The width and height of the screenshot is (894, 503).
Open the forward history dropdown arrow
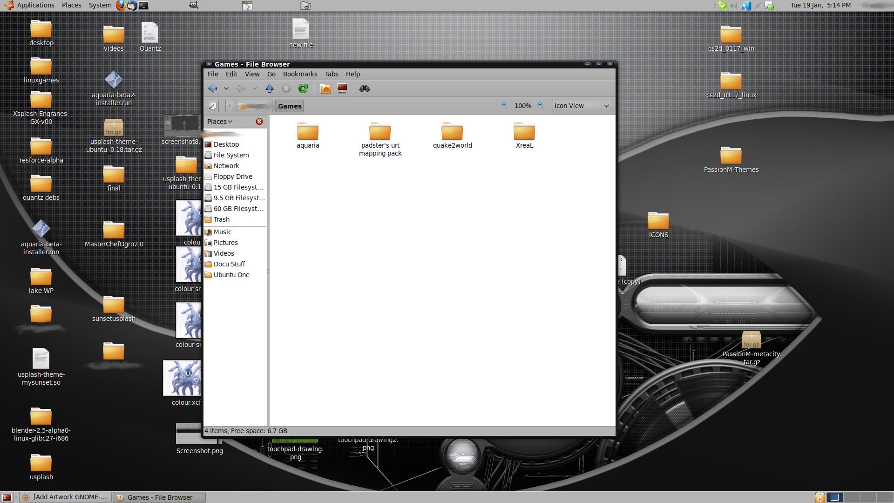[x=254, y=88]
